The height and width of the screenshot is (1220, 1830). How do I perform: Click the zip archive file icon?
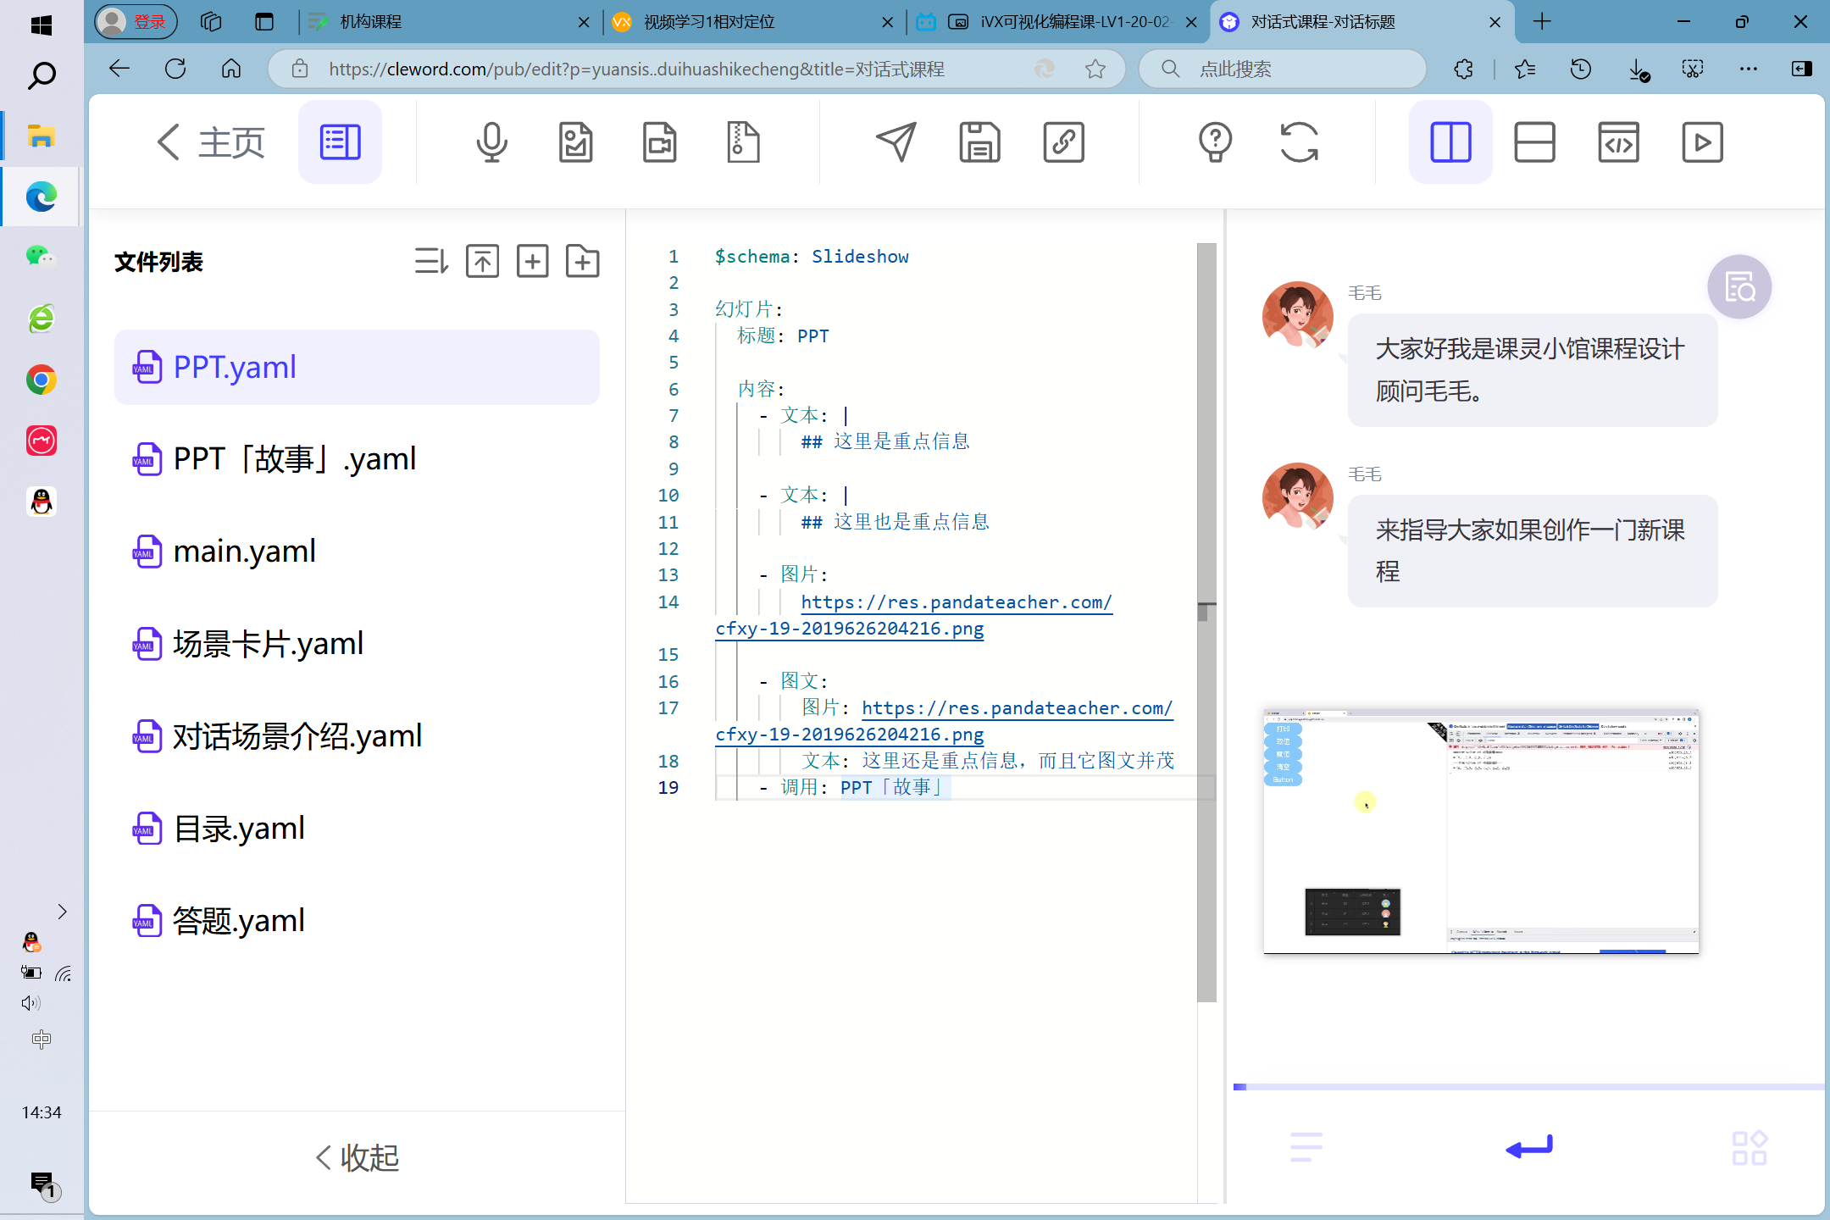(743, 142)
